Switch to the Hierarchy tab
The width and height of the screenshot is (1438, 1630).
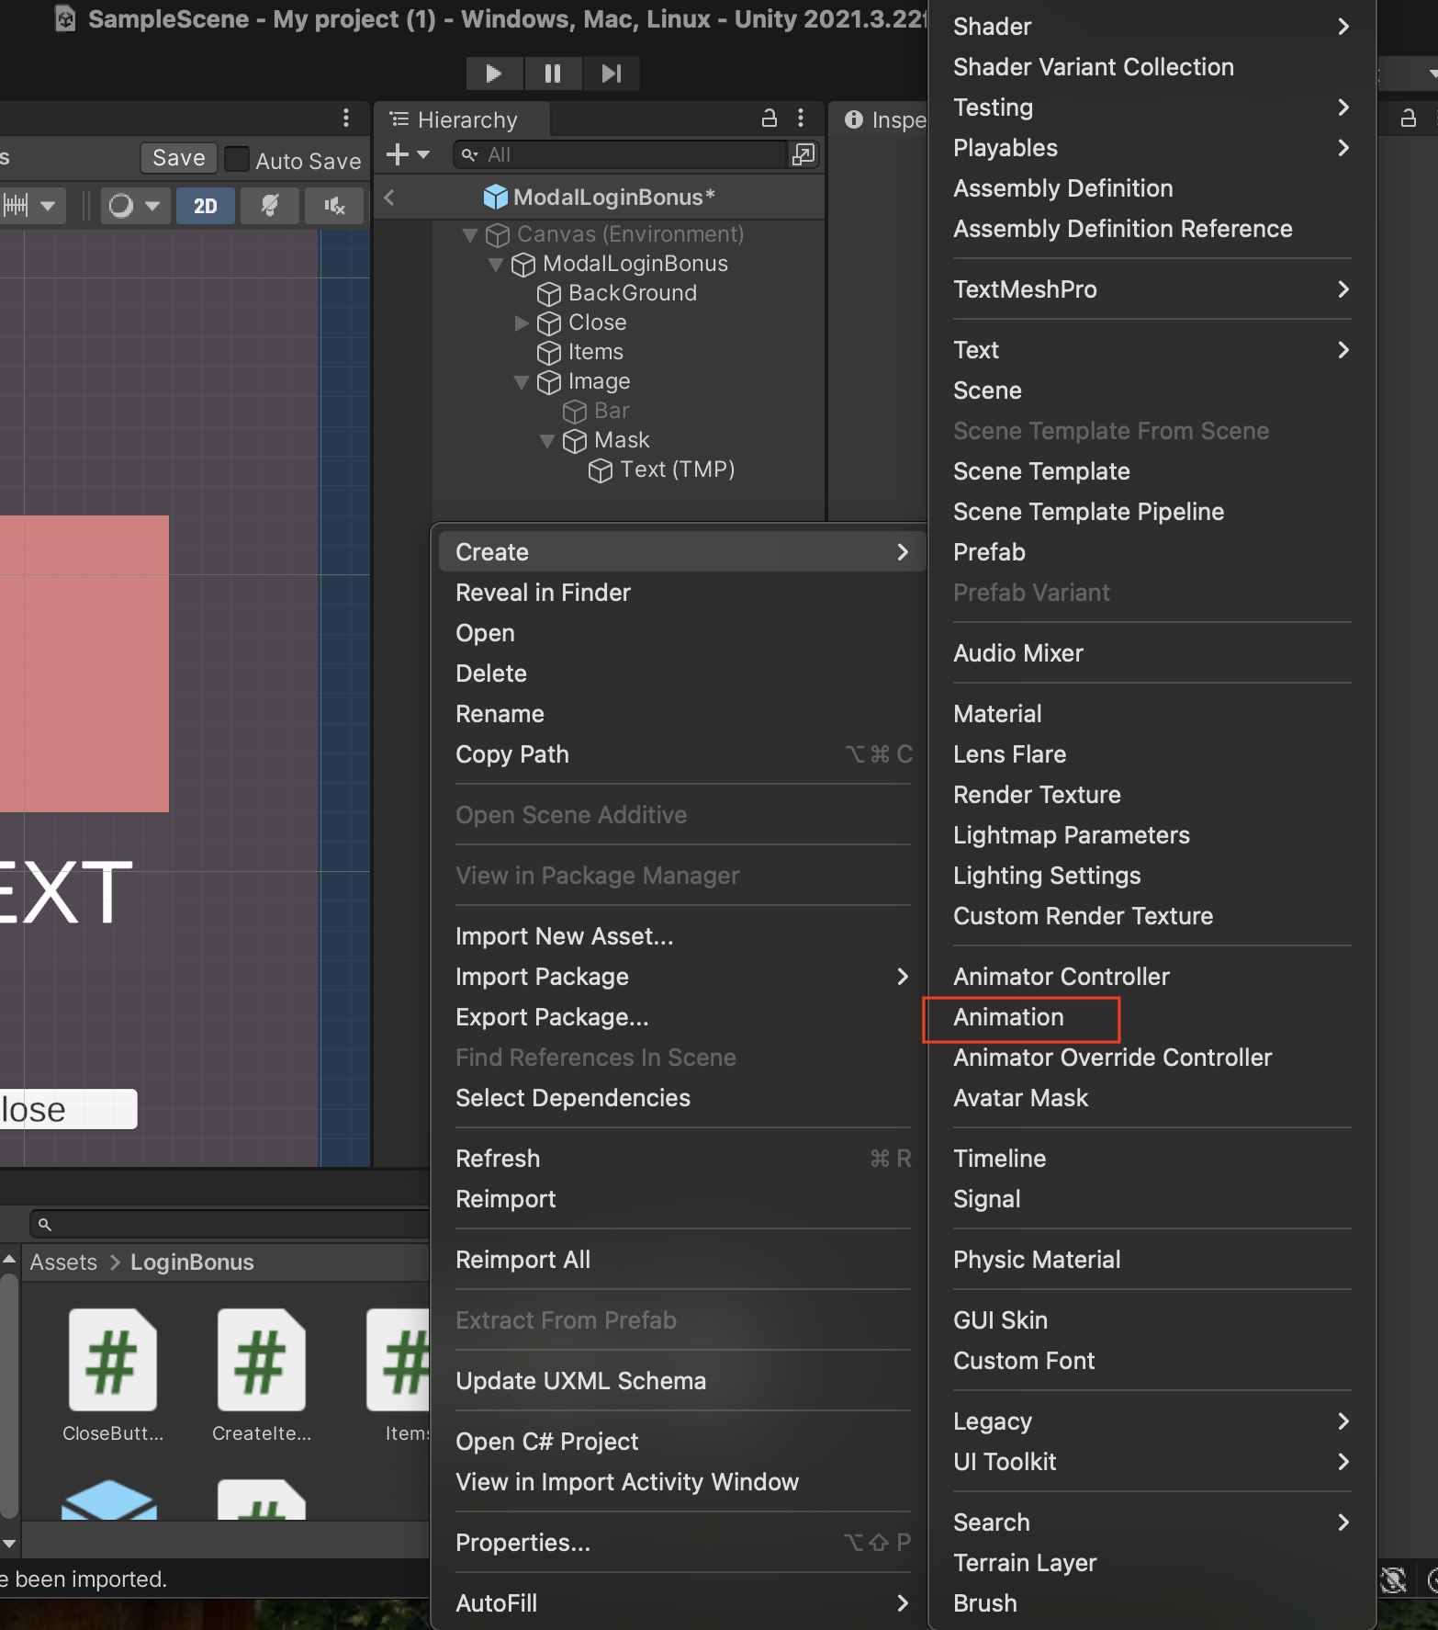[x=462, y=119]
